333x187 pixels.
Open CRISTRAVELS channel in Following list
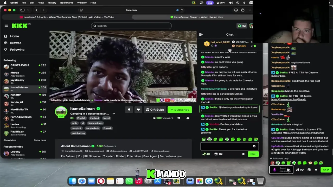coord(25,66)
